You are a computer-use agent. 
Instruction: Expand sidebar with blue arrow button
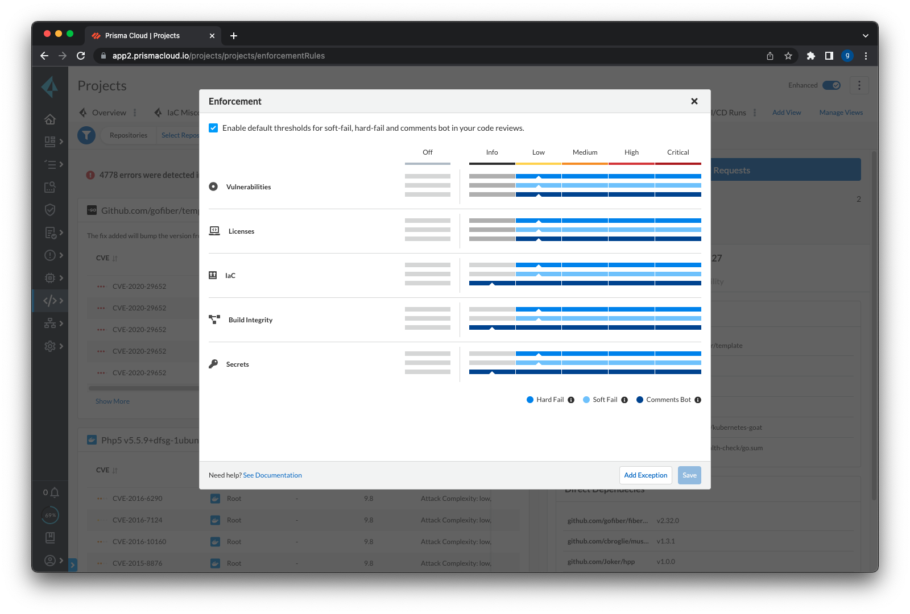73,565
